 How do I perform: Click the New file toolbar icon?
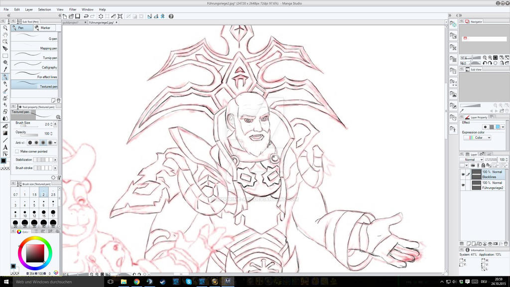click(x=65, y=16)
